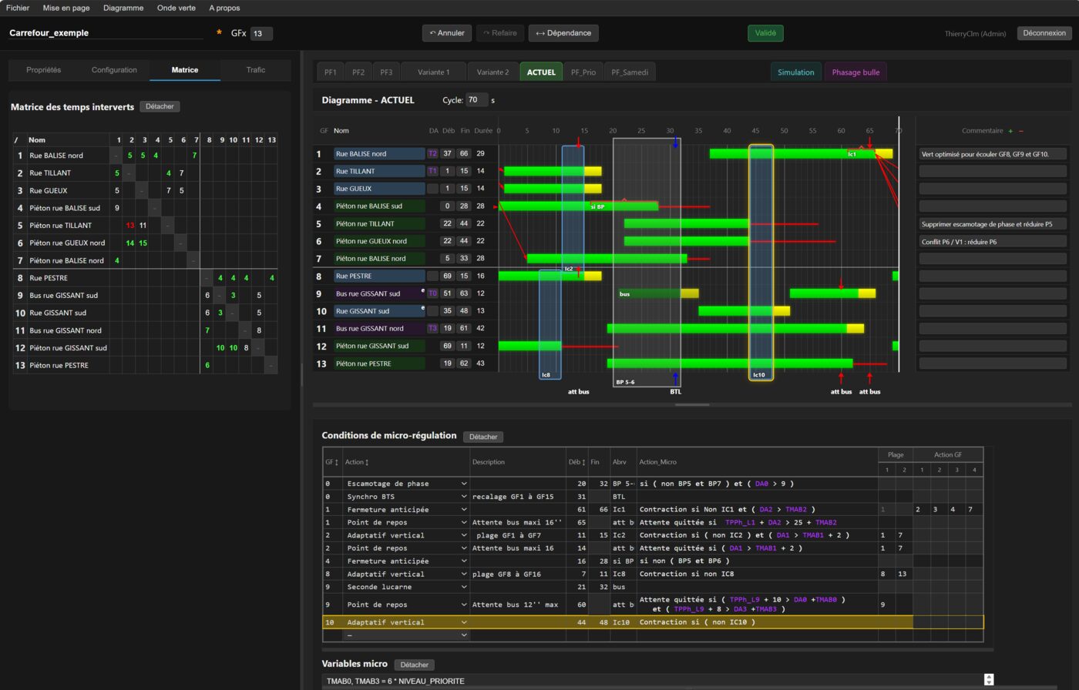Log out with the Déconnexion button
Screen dimensions: 1079x690
[x=1044, y=33]
